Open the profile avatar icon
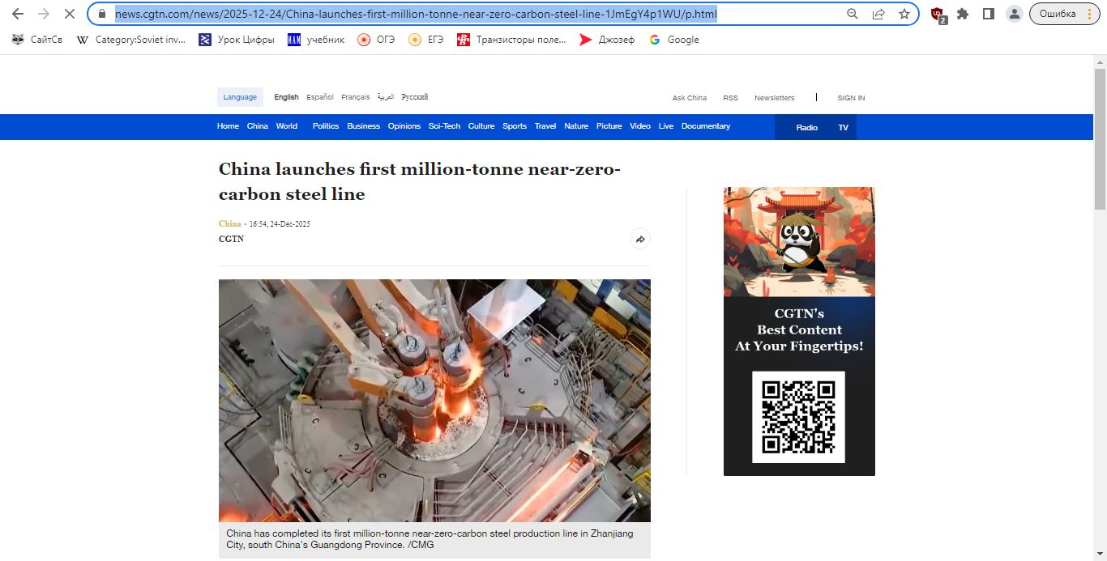 coord(1014,14)
